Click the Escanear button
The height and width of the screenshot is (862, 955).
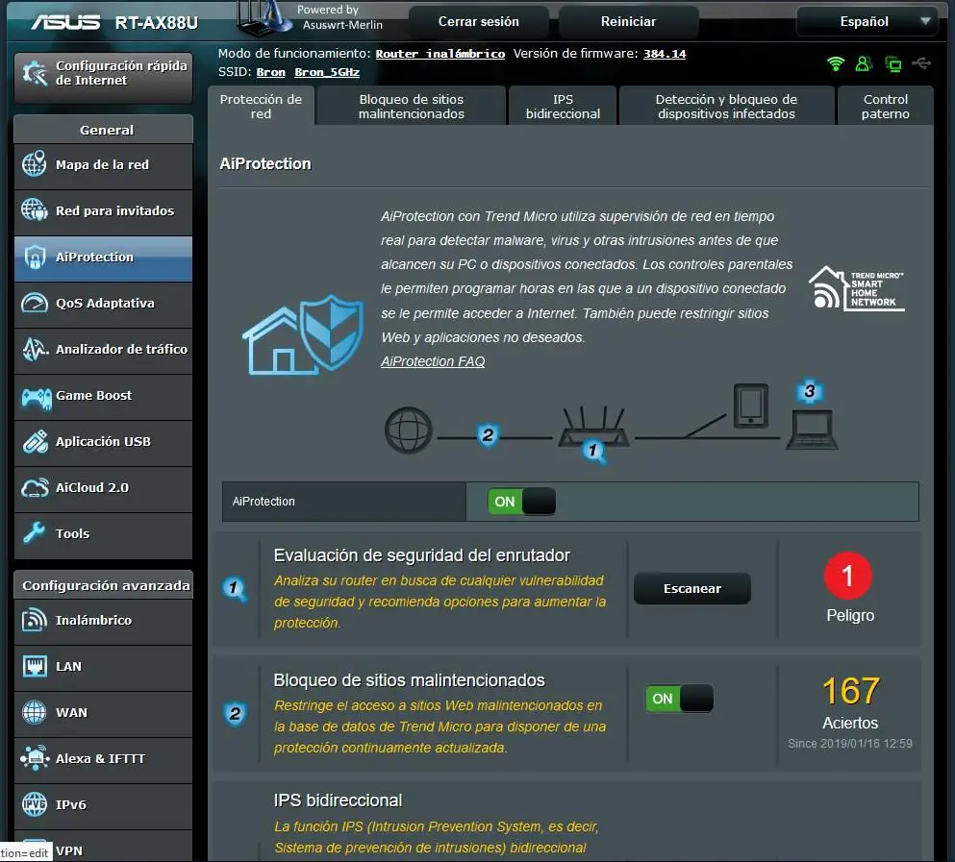691,589
